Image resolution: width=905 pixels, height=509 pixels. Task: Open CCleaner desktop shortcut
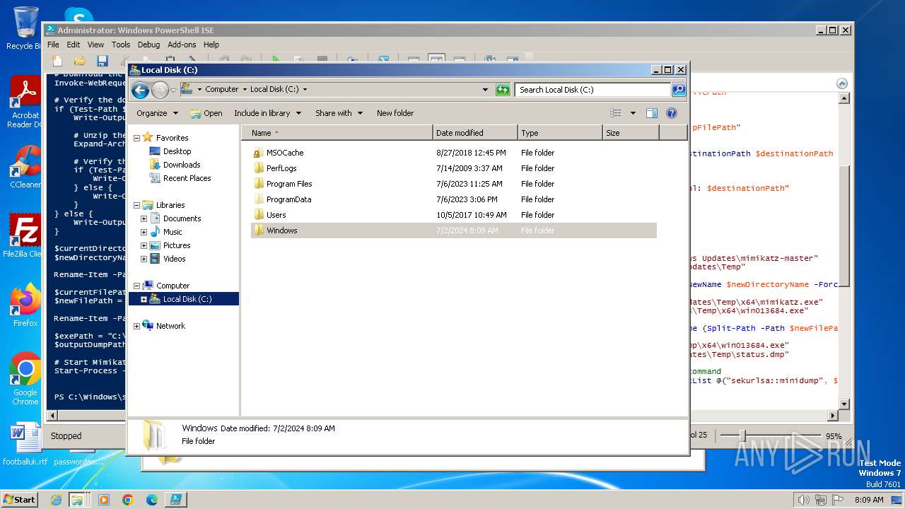pyautogui.click(x=25, y=167)
